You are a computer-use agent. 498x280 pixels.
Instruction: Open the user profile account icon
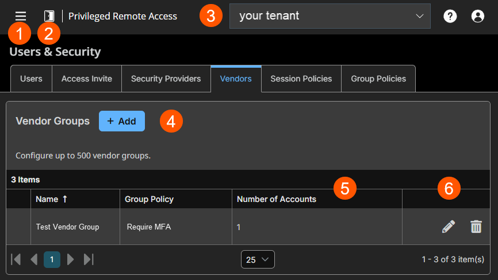coord(478,16)
